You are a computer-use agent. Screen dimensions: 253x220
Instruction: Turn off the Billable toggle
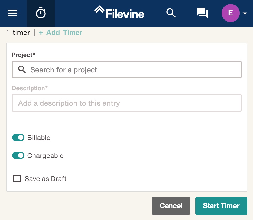pos(18,138)
